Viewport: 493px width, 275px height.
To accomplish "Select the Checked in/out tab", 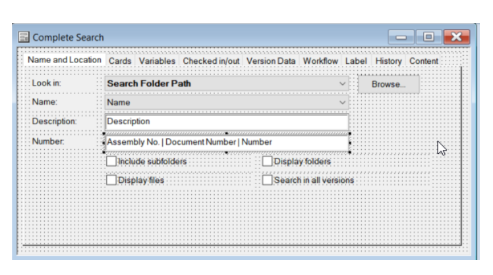I will click(x=211, y=61).
